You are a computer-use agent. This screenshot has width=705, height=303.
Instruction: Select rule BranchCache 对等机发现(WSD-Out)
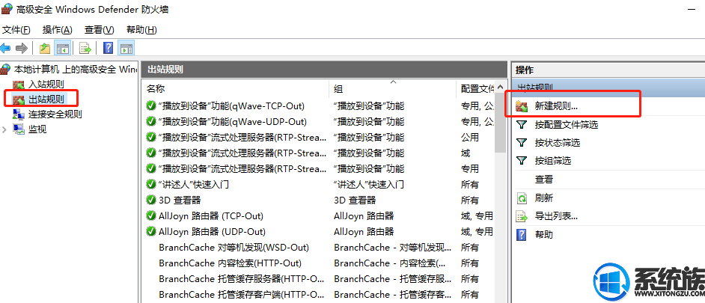pyautogui.click(x=234, y=247)
